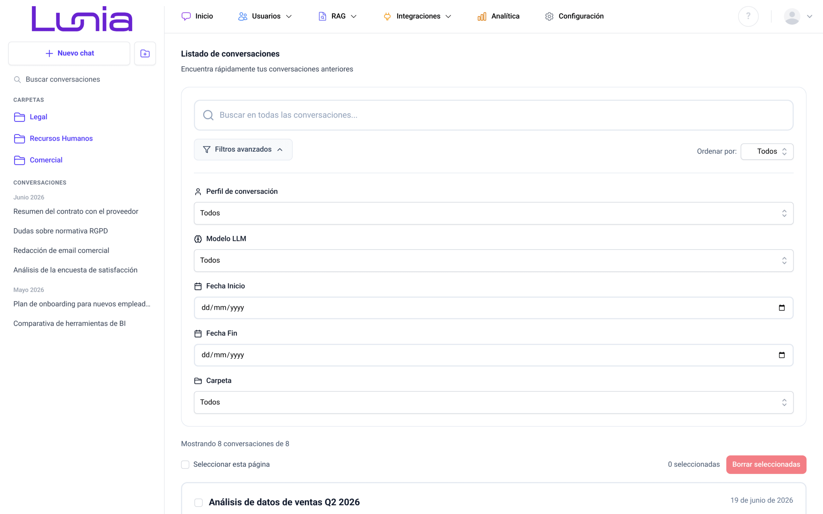Click the Configuración gear icon

(x=549, y=16)
